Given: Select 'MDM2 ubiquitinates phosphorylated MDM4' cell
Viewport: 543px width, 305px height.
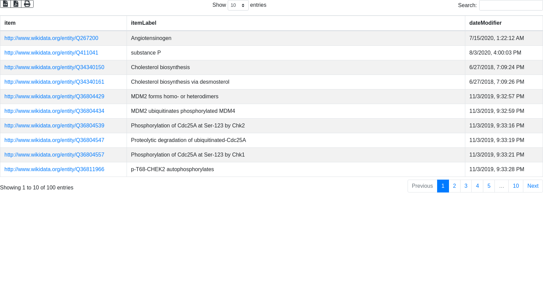Looking at the screenshot, I should [296, 111].
